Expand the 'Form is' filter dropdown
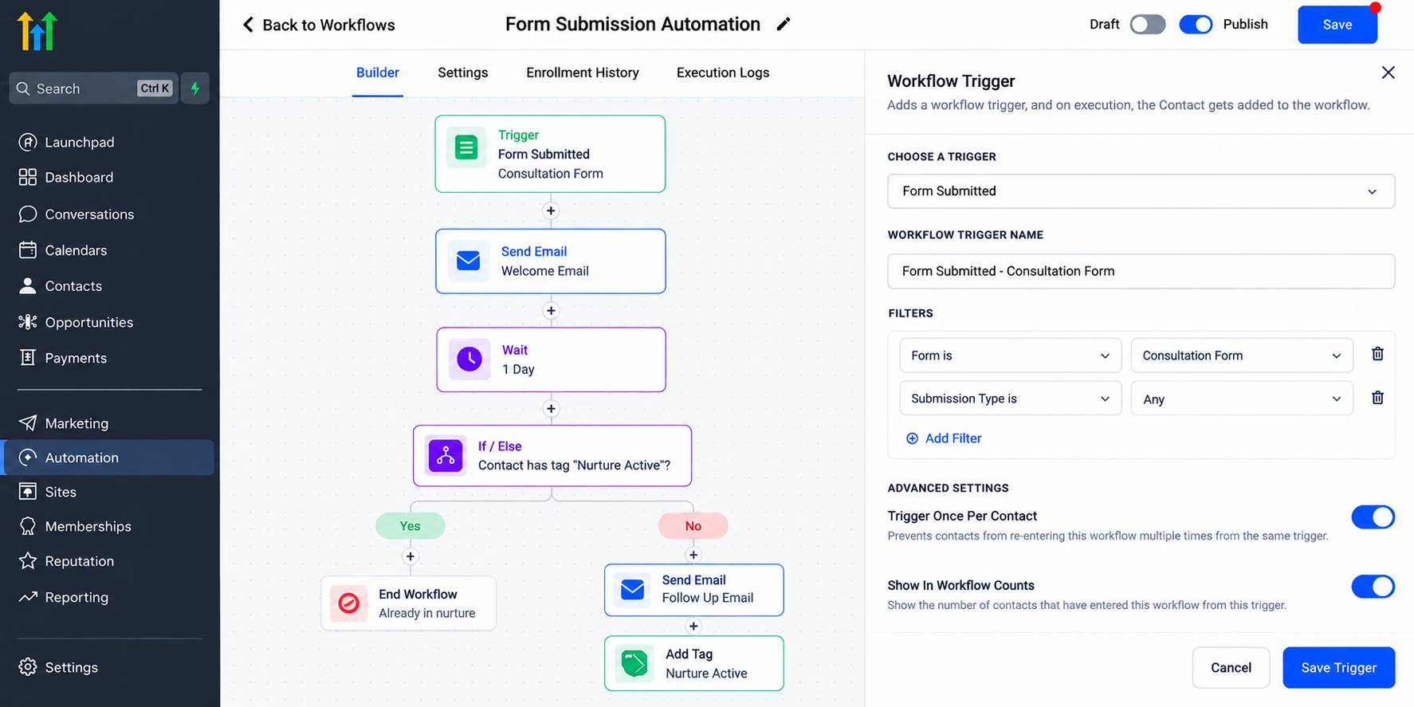This screenshot has height=707, width=1414. (x=1011, y=355)
